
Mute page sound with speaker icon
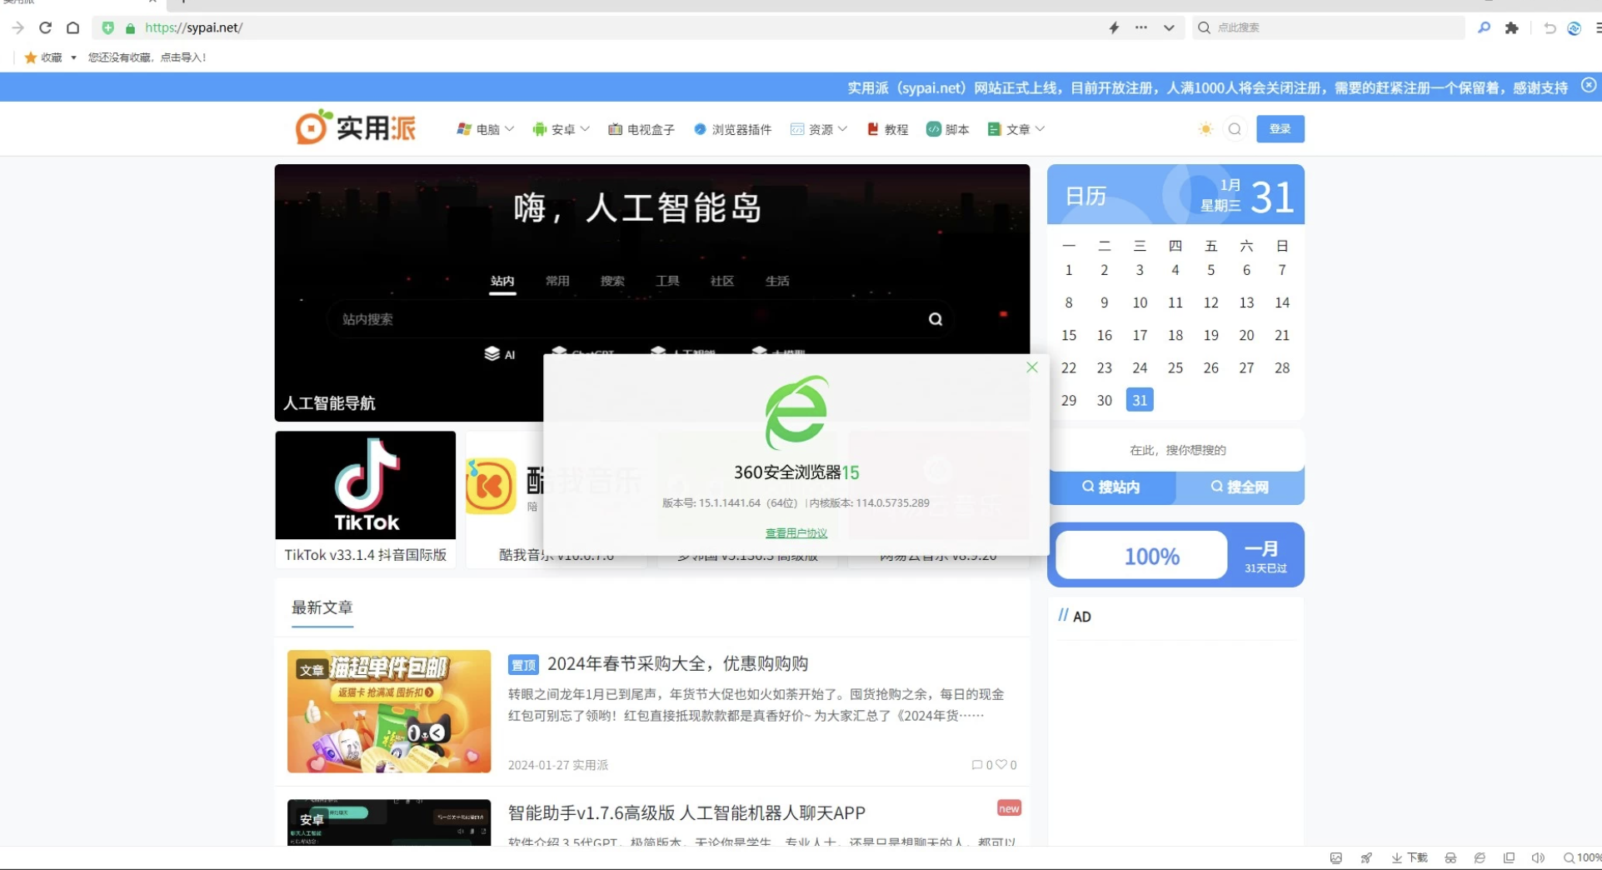click(1538, 858)
